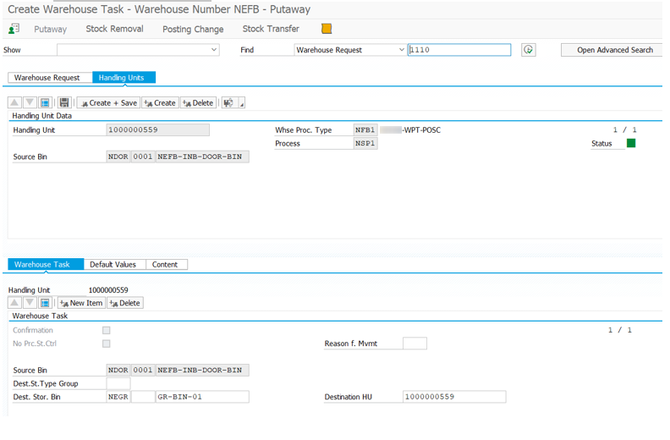This screenshot has height=440, width=670.
Task: Open the Posting Change menu item
Action: (193, 29)
